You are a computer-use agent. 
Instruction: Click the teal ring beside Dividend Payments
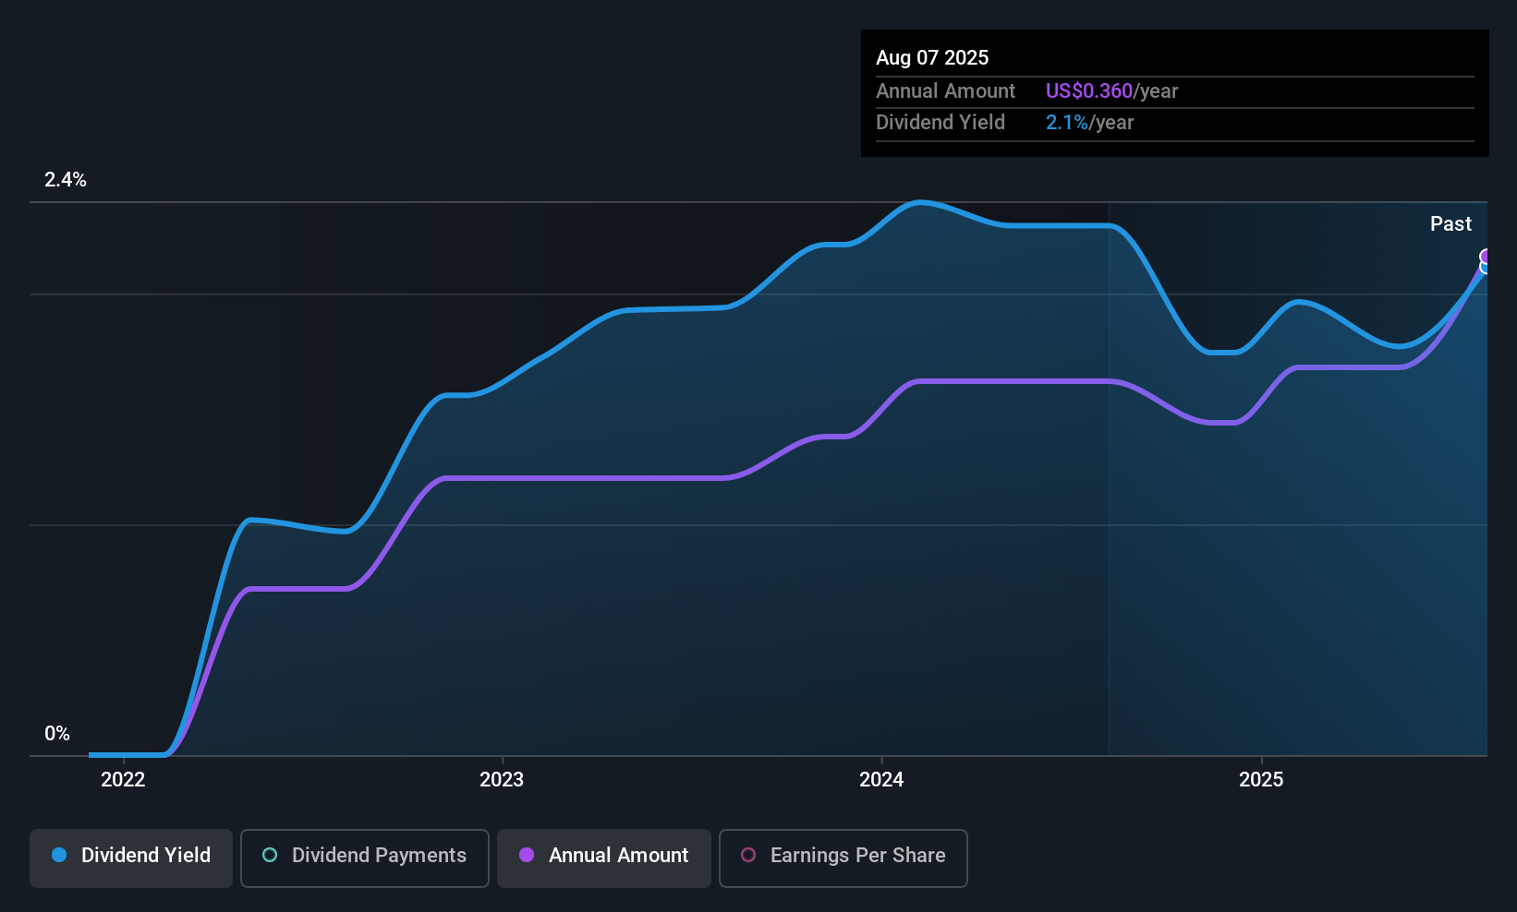click(270, 856)
